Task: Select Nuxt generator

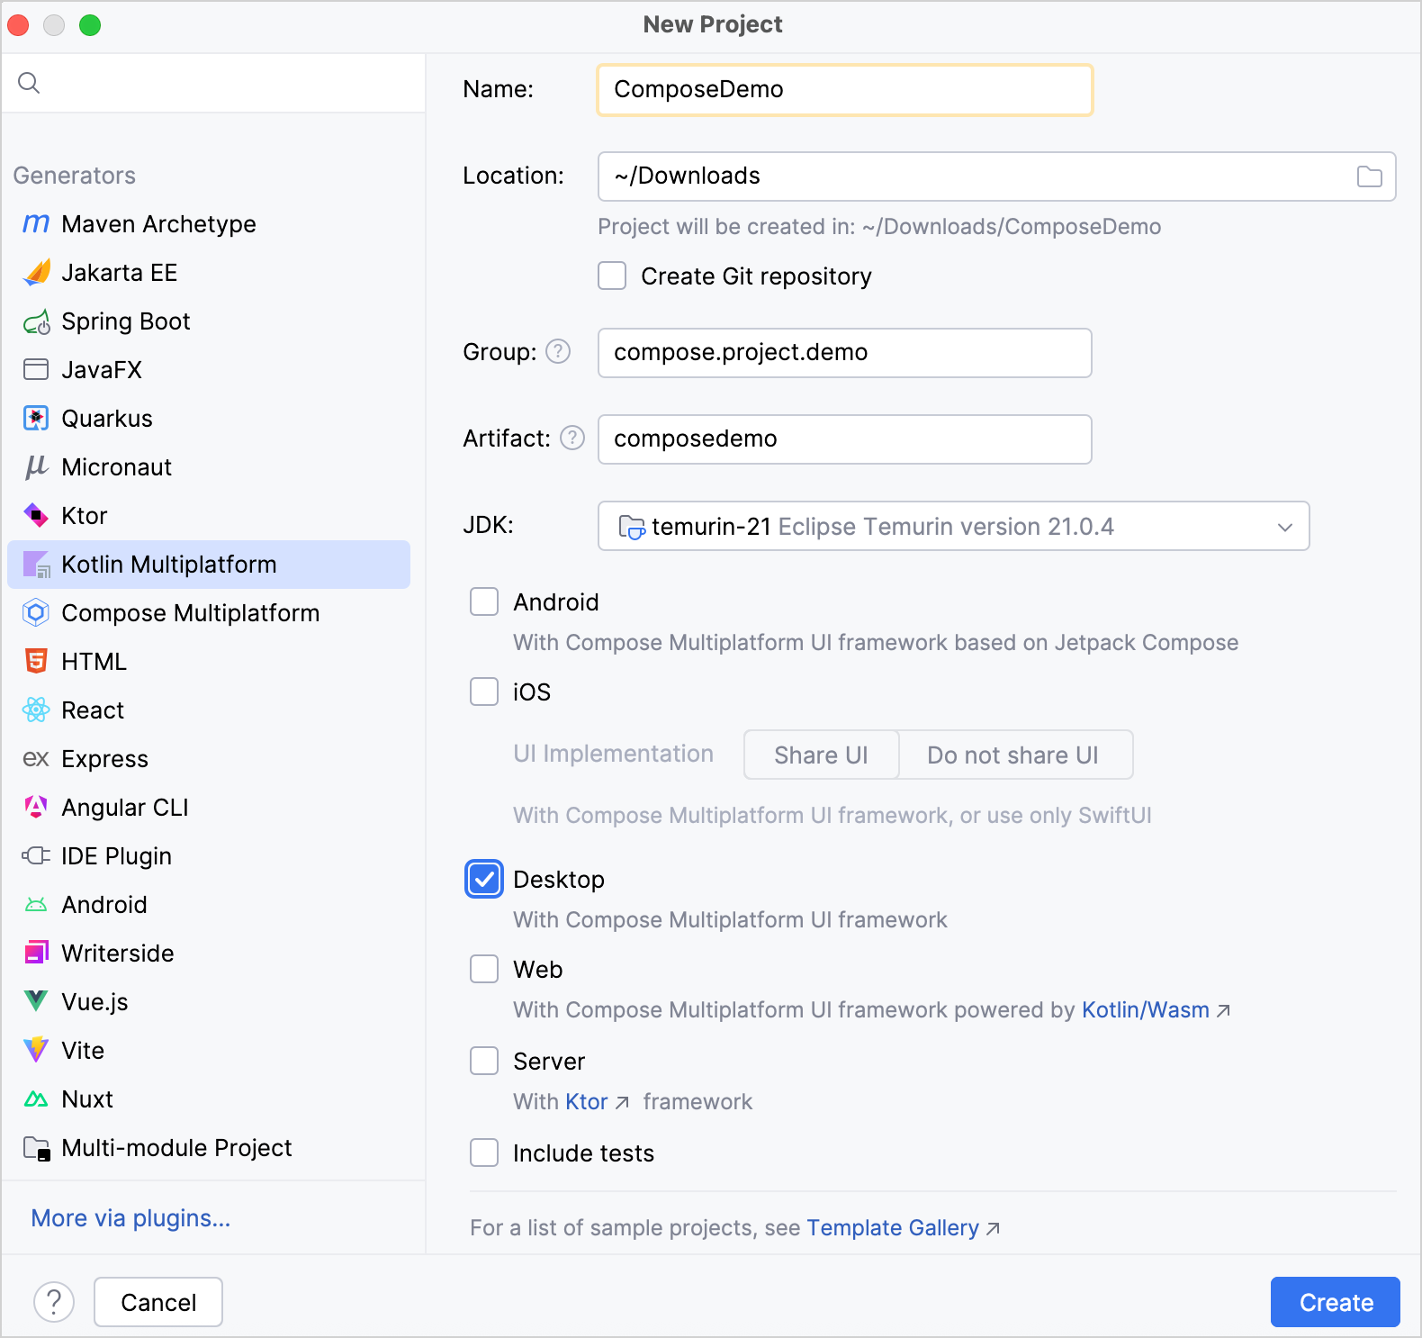Action: point(209,1098)
